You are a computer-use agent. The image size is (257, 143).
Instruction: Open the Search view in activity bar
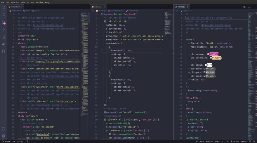(x=4, y=14)
